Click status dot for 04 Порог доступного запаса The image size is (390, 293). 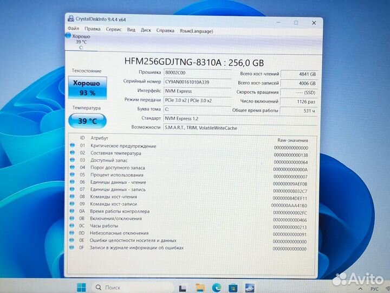coord(73,167)
